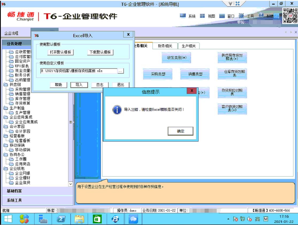
Task: Click the network tray icon
Action: 242,219
